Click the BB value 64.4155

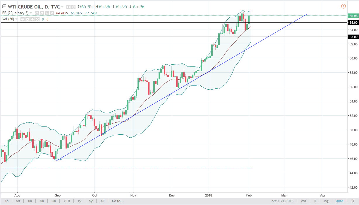pyautogui.click(x=62, y=13)
